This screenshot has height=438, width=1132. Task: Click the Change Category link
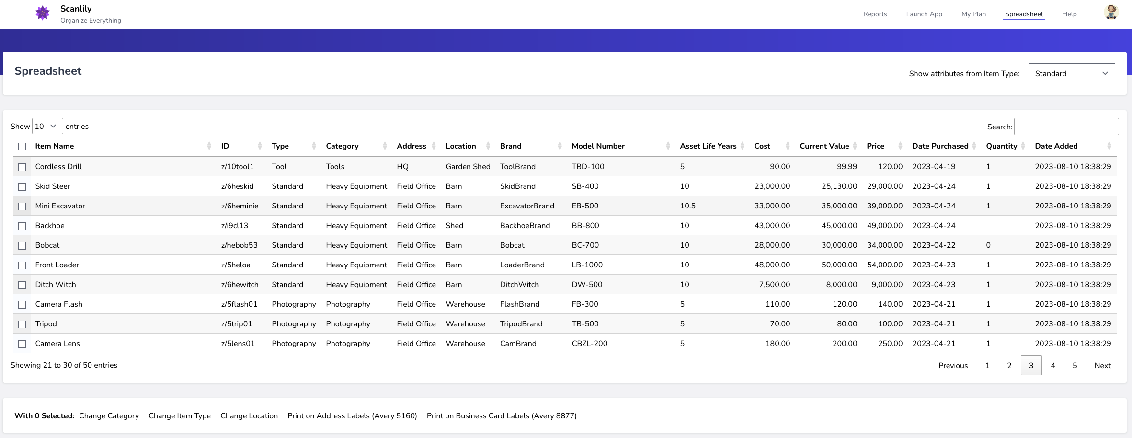(x=109, y=416)
